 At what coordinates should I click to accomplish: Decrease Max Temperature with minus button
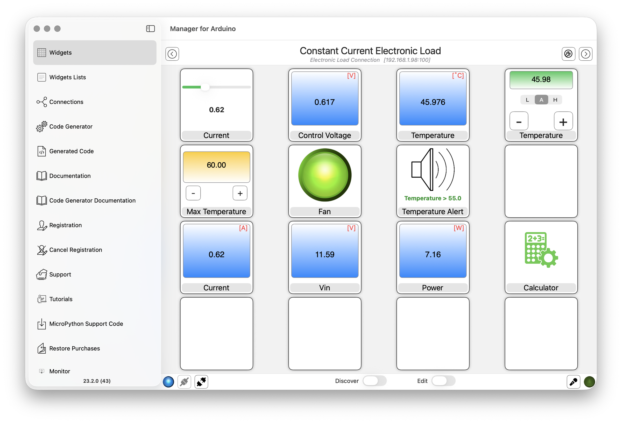pos(193,193)
